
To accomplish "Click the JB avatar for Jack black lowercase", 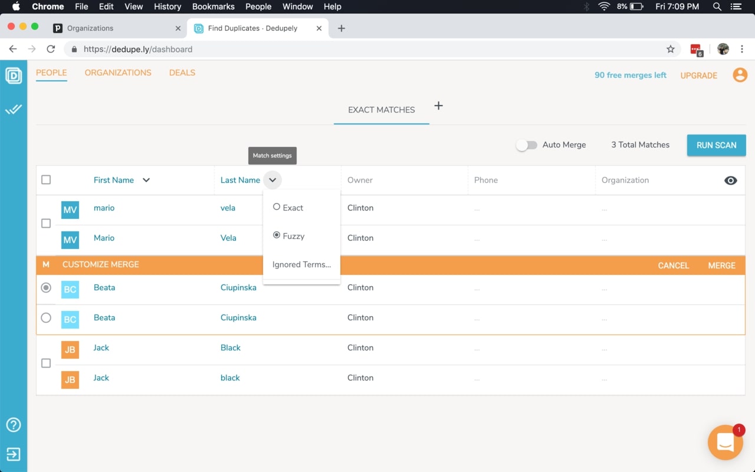I will (x=70, y=379).
